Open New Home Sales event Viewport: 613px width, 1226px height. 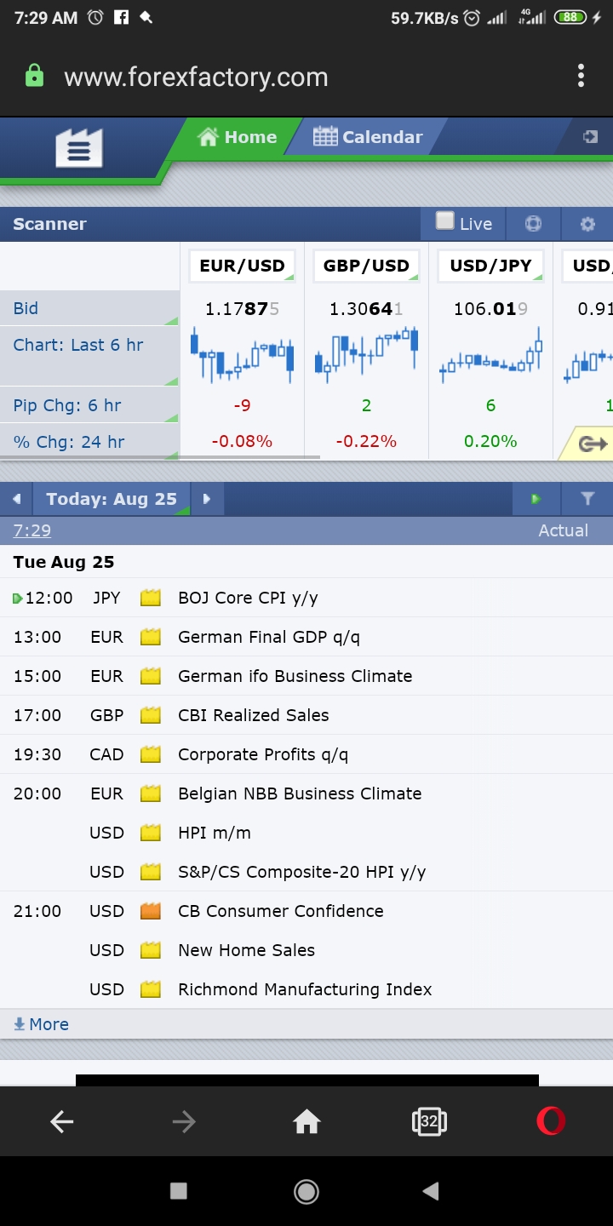pyautogui.click(x=246, y=950)
